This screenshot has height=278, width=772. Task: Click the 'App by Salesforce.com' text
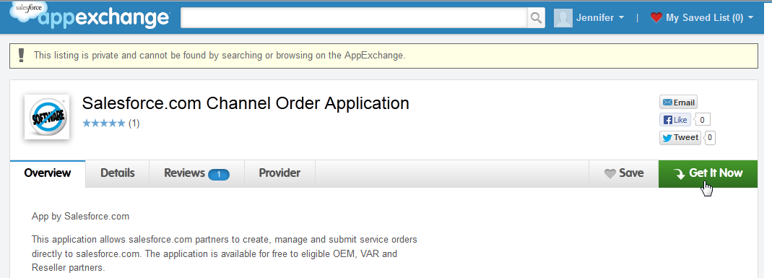click(80, 216)
